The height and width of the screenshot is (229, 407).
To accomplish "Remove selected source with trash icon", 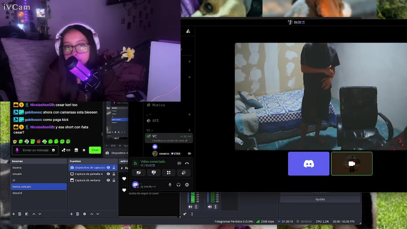I will coord(77,214).
